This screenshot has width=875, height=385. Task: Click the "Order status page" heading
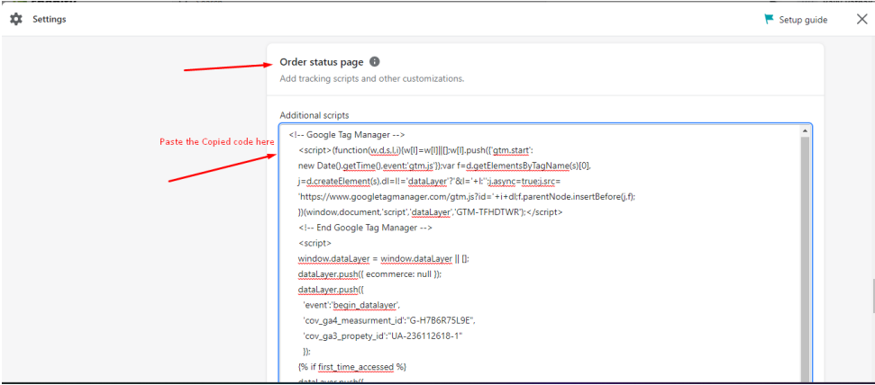(322, 62)
